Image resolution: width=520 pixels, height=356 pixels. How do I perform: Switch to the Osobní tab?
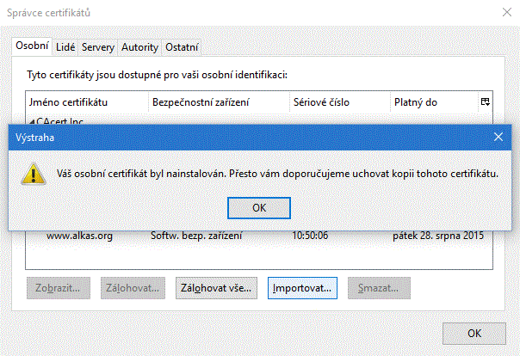tap(33, 46)
